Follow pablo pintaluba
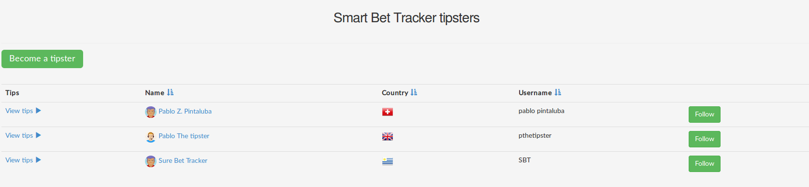This screenshot has height=187, width=809. (704, 115)
